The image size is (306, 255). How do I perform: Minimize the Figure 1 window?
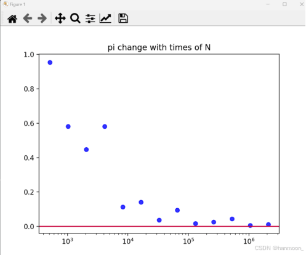point(268,4)
